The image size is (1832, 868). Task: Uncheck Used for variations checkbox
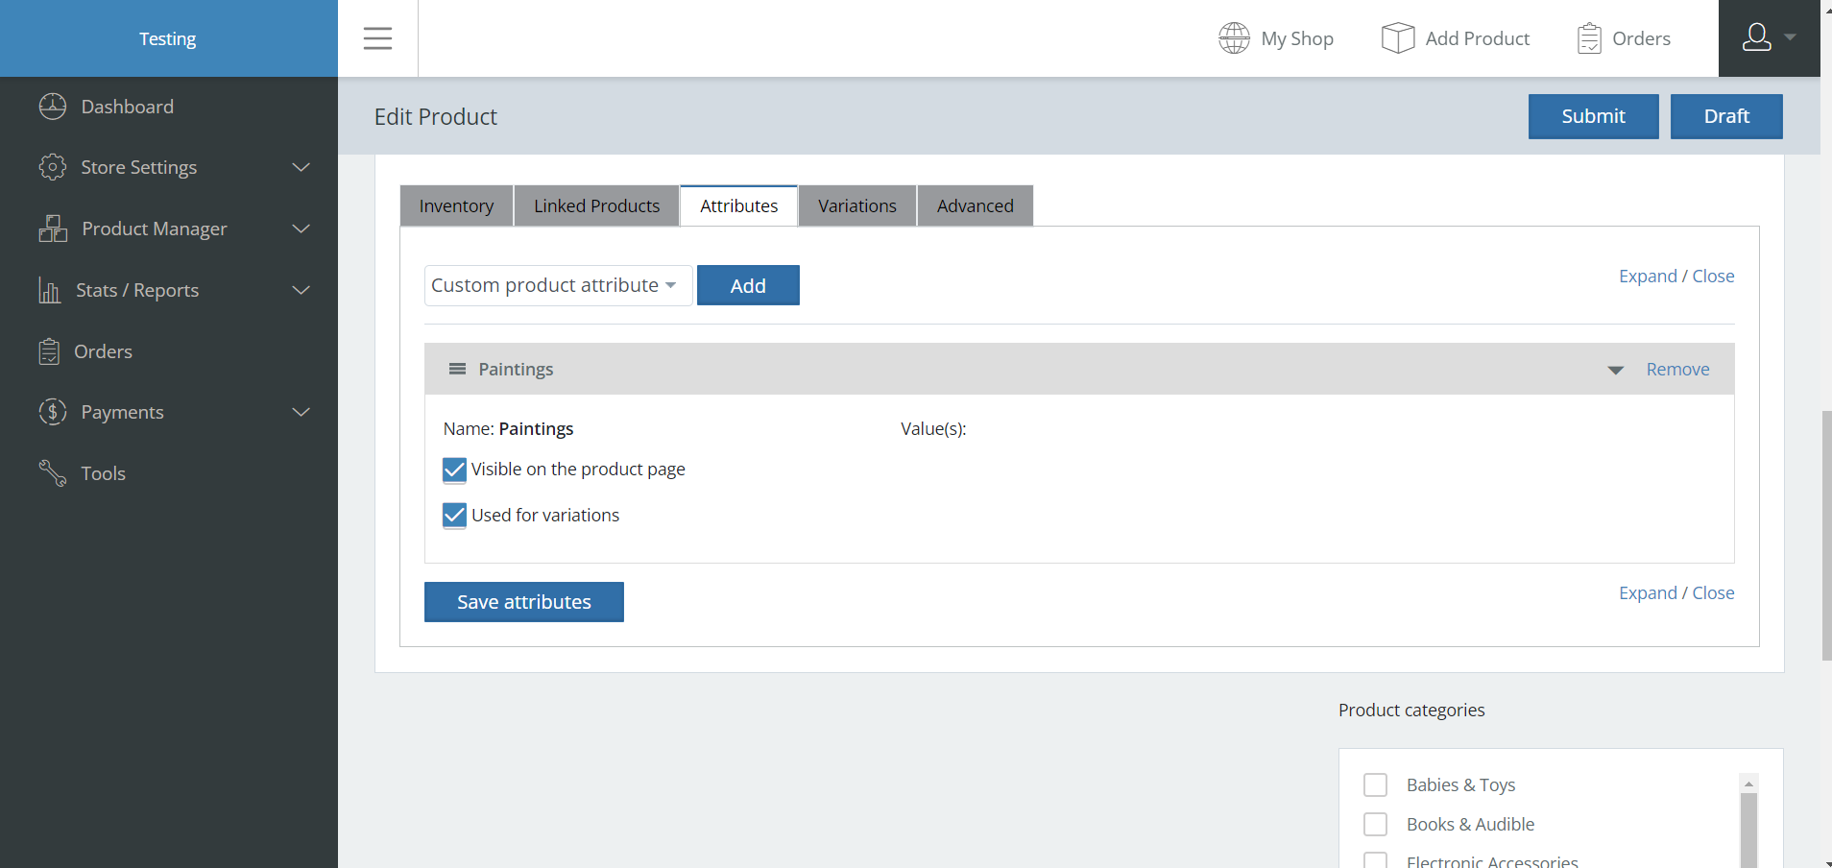(x=454, y=516)
